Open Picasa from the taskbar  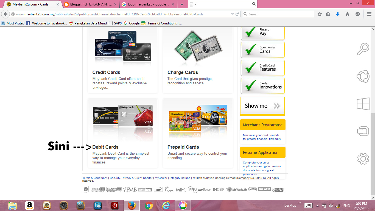click(x=183, y=206)
